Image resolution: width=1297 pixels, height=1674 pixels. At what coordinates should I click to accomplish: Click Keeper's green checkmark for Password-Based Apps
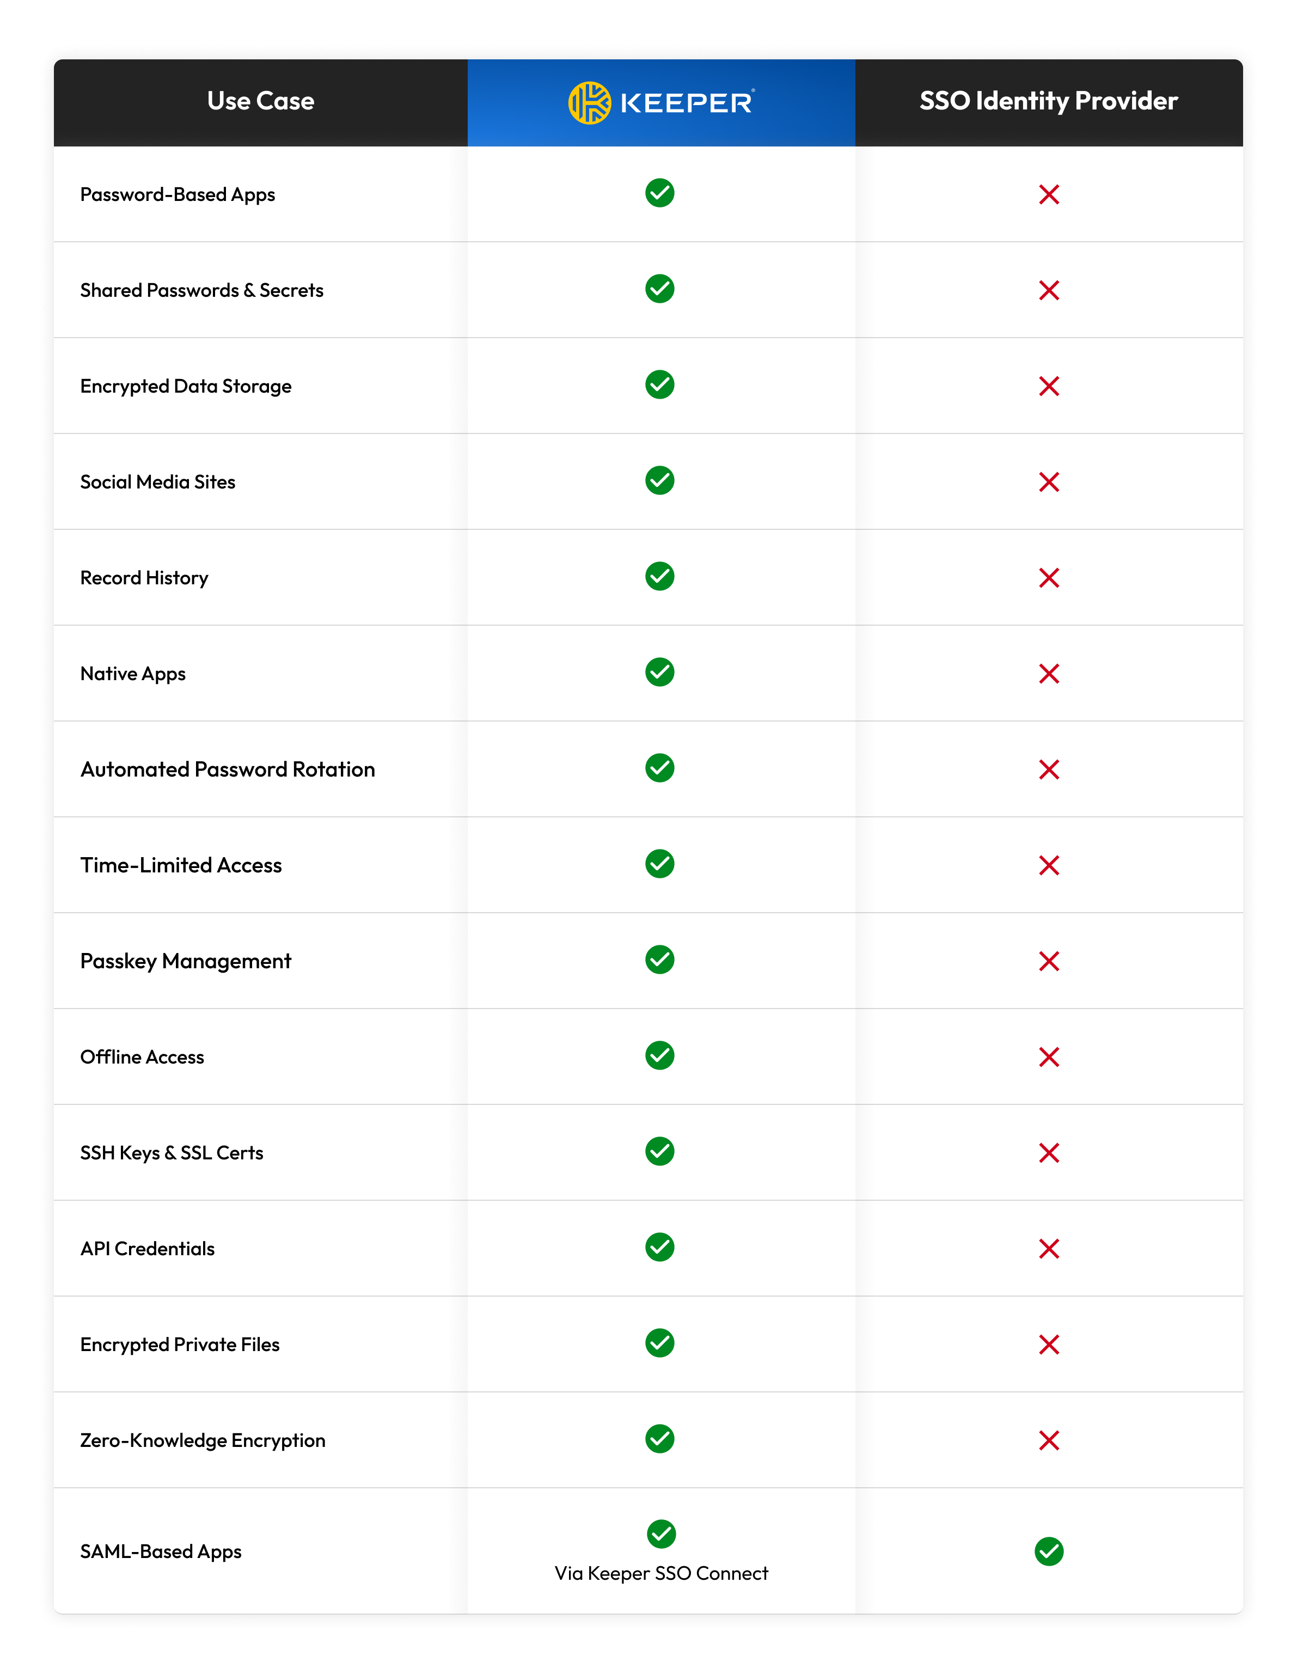[659, 193]
